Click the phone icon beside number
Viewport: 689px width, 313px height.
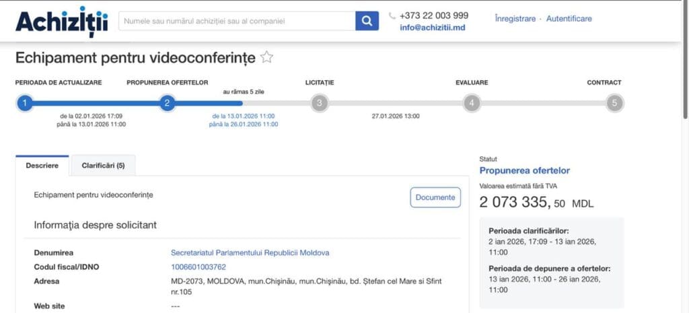coord(392,15)
